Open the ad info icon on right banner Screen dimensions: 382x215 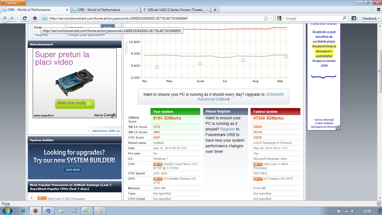(338, 128)
